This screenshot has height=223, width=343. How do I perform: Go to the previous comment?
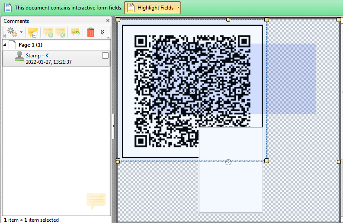(x=61, y=32)
